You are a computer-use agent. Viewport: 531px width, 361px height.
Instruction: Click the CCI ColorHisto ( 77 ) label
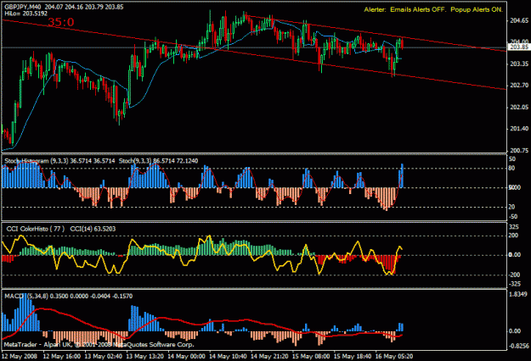pos(35,229)
